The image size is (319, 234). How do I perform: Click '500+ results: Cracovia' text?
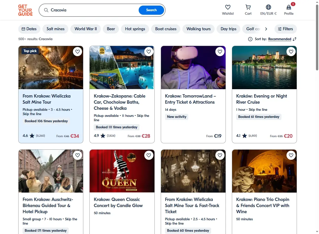pos(35,39)
